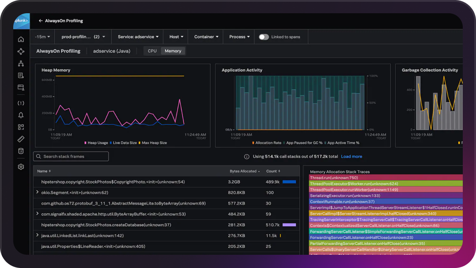Viewport: 476px width, 268px height.
Task: Open Home from the left sidebar
Action: click(20, 39)
